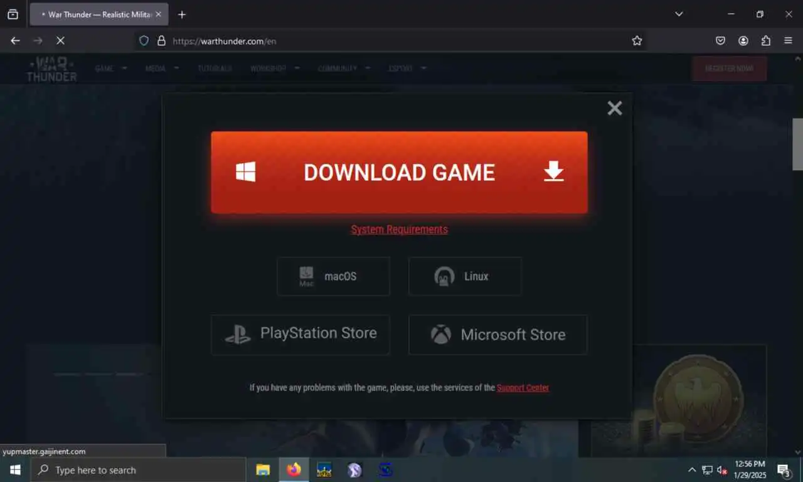Expand the GAME navigation menu
The width and height of the screenshot is (803, 482).
coord(110,68)
